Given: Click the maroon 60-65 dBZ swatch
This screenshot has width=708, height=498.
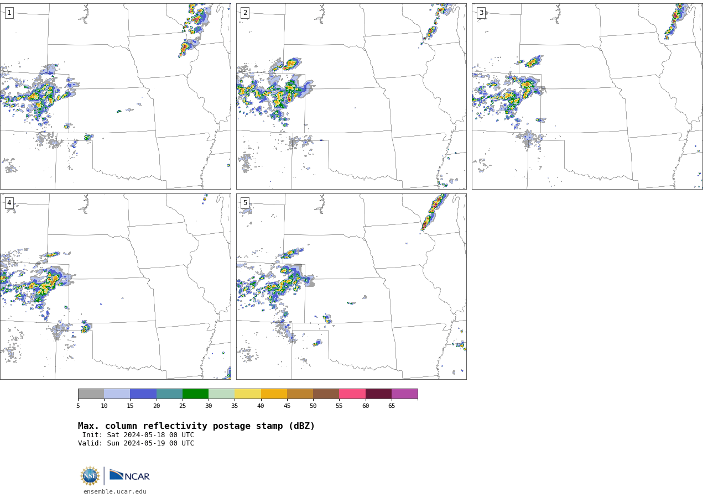Looking at the screenshot, I should (x=378, y=394).
